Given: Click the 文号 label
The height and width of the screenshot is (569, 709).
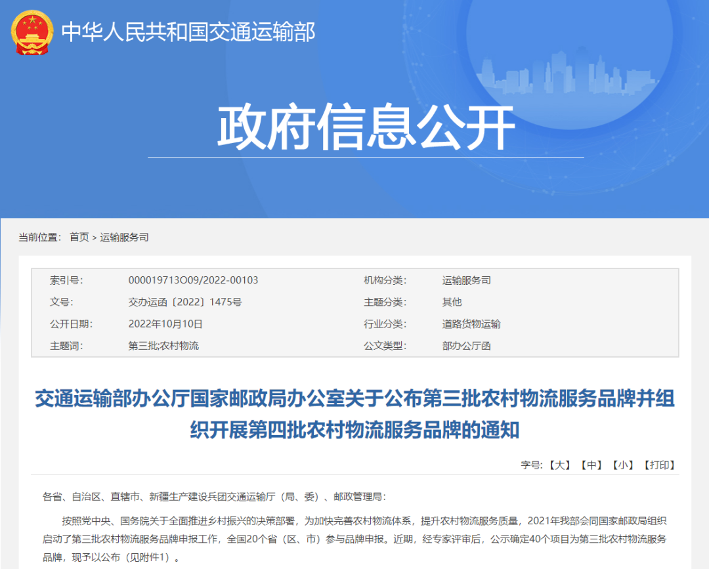Looking at the screenshot, I should point(62,302).
